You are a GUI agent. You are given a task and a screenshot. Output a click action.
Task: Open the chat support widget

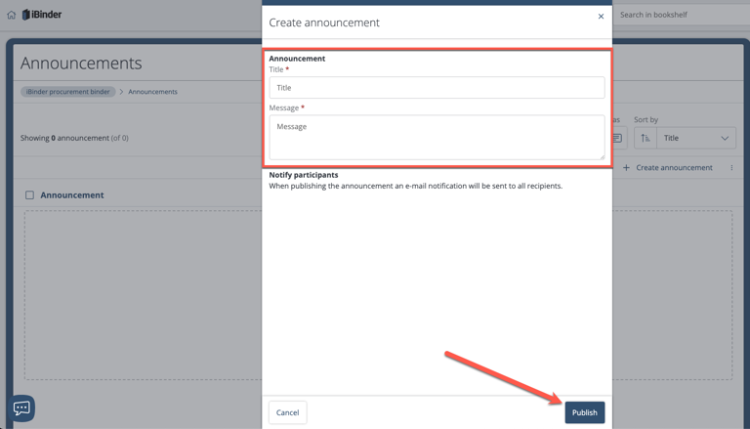click(21, 408)
